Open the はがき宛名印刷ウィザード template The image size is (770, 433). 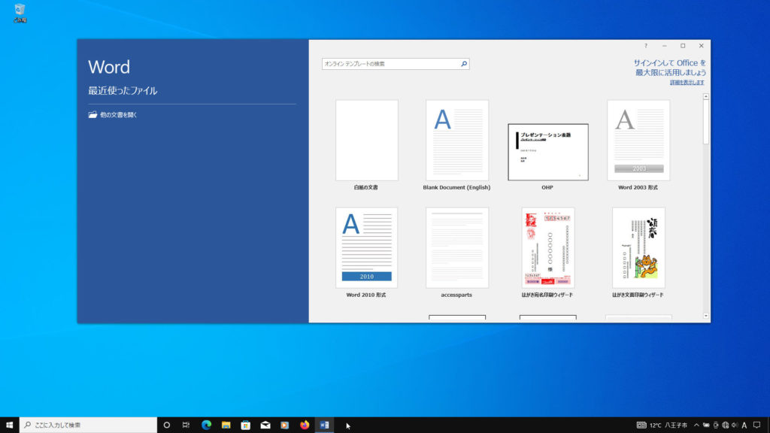click(547, 247)
